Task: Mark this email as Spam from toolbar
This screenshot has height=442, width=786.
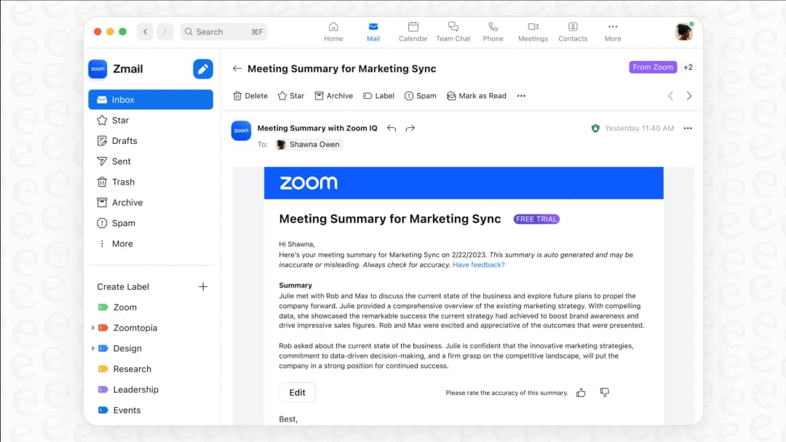Action: click(420, 96)
